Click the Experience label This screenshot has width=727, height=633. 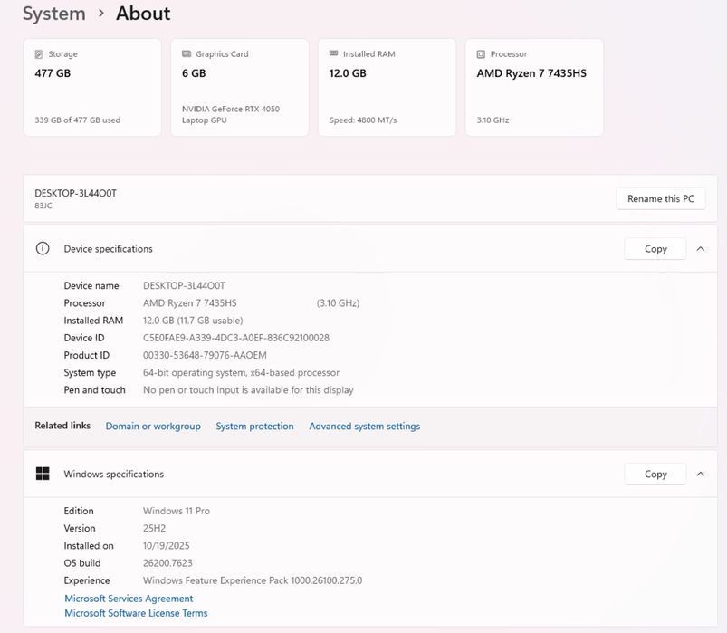87,580
